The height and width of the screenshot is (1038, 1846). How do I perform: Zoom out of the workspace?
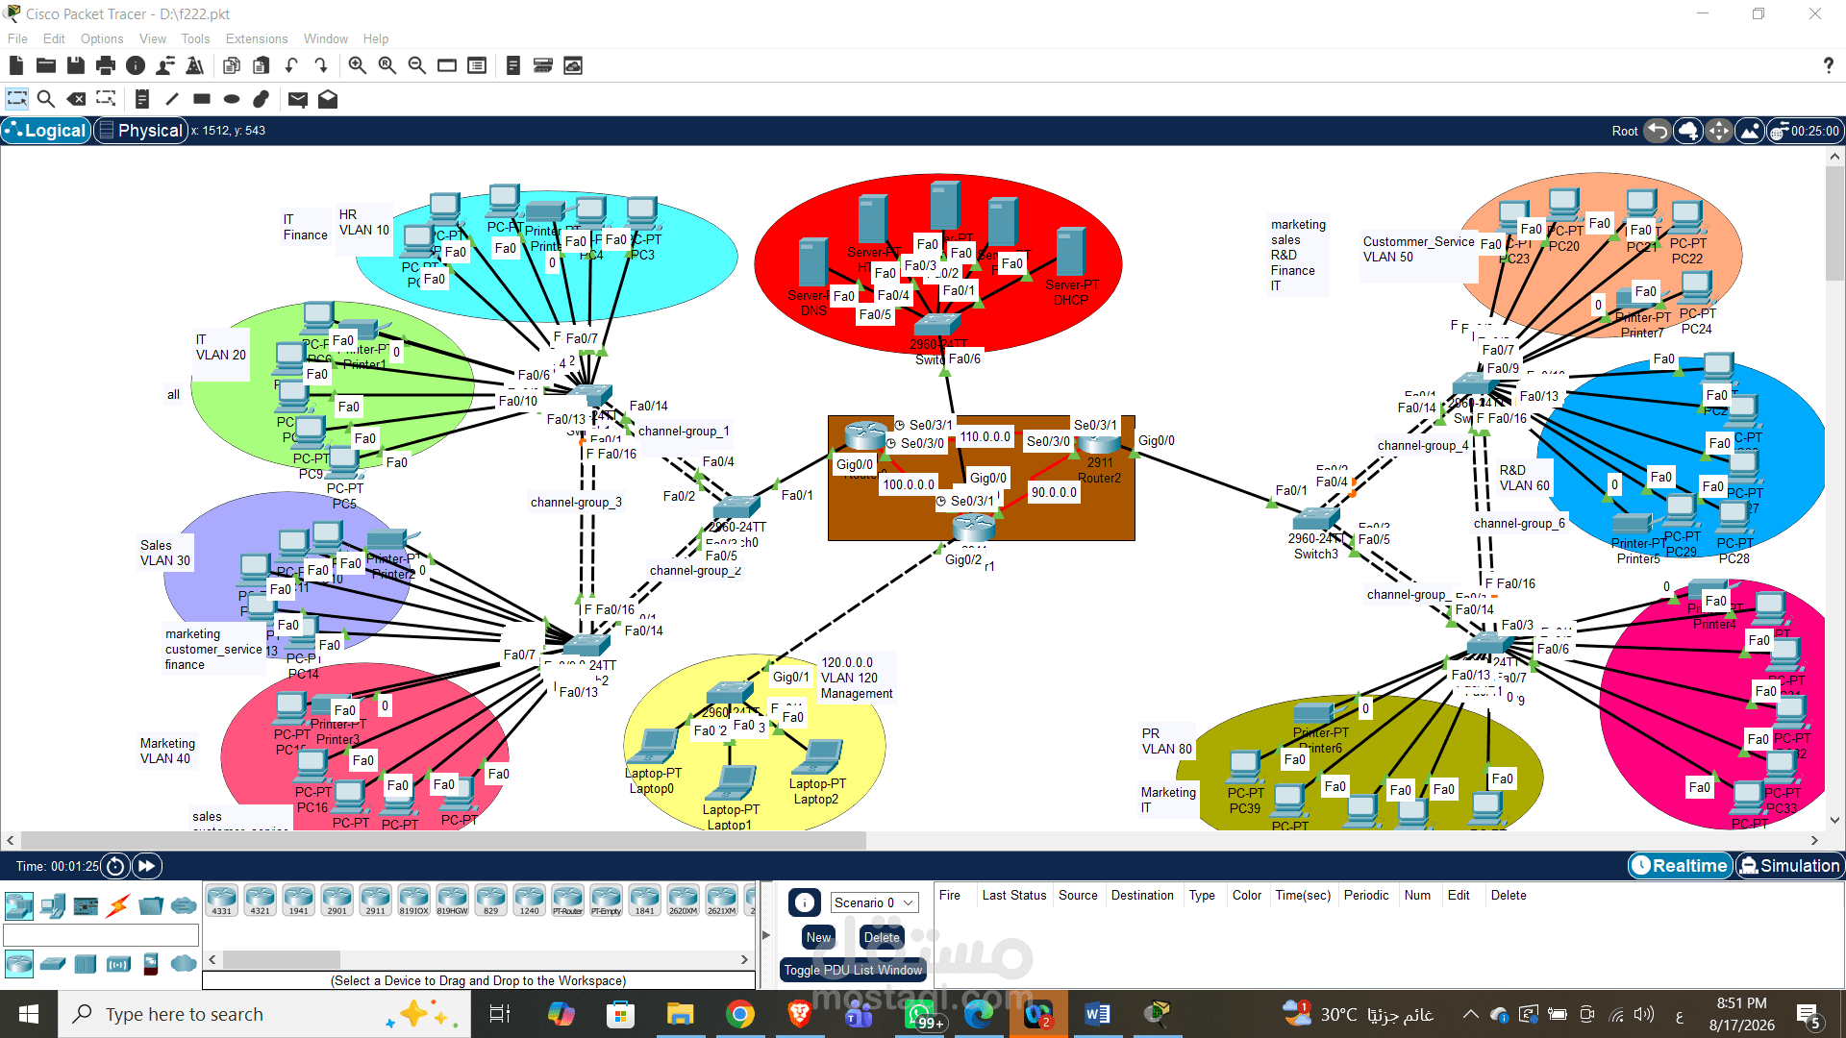pyautogui.click(x=416, y=65)
